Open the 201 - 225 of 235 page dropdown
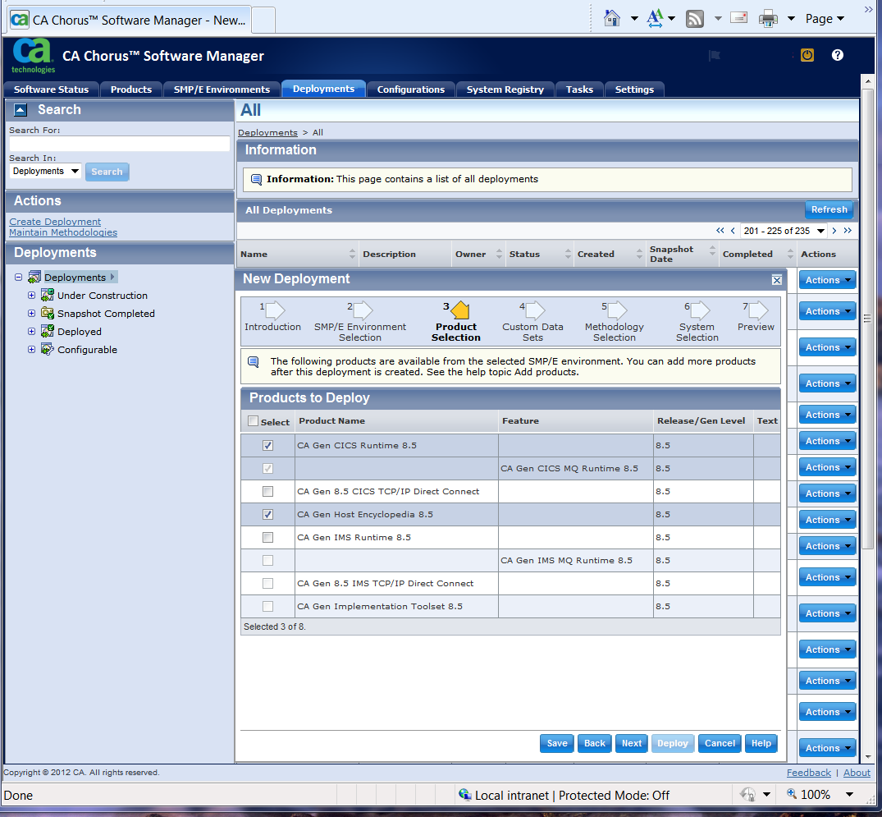This screenshot has height=817, width=882. click(x=784, y=231)
